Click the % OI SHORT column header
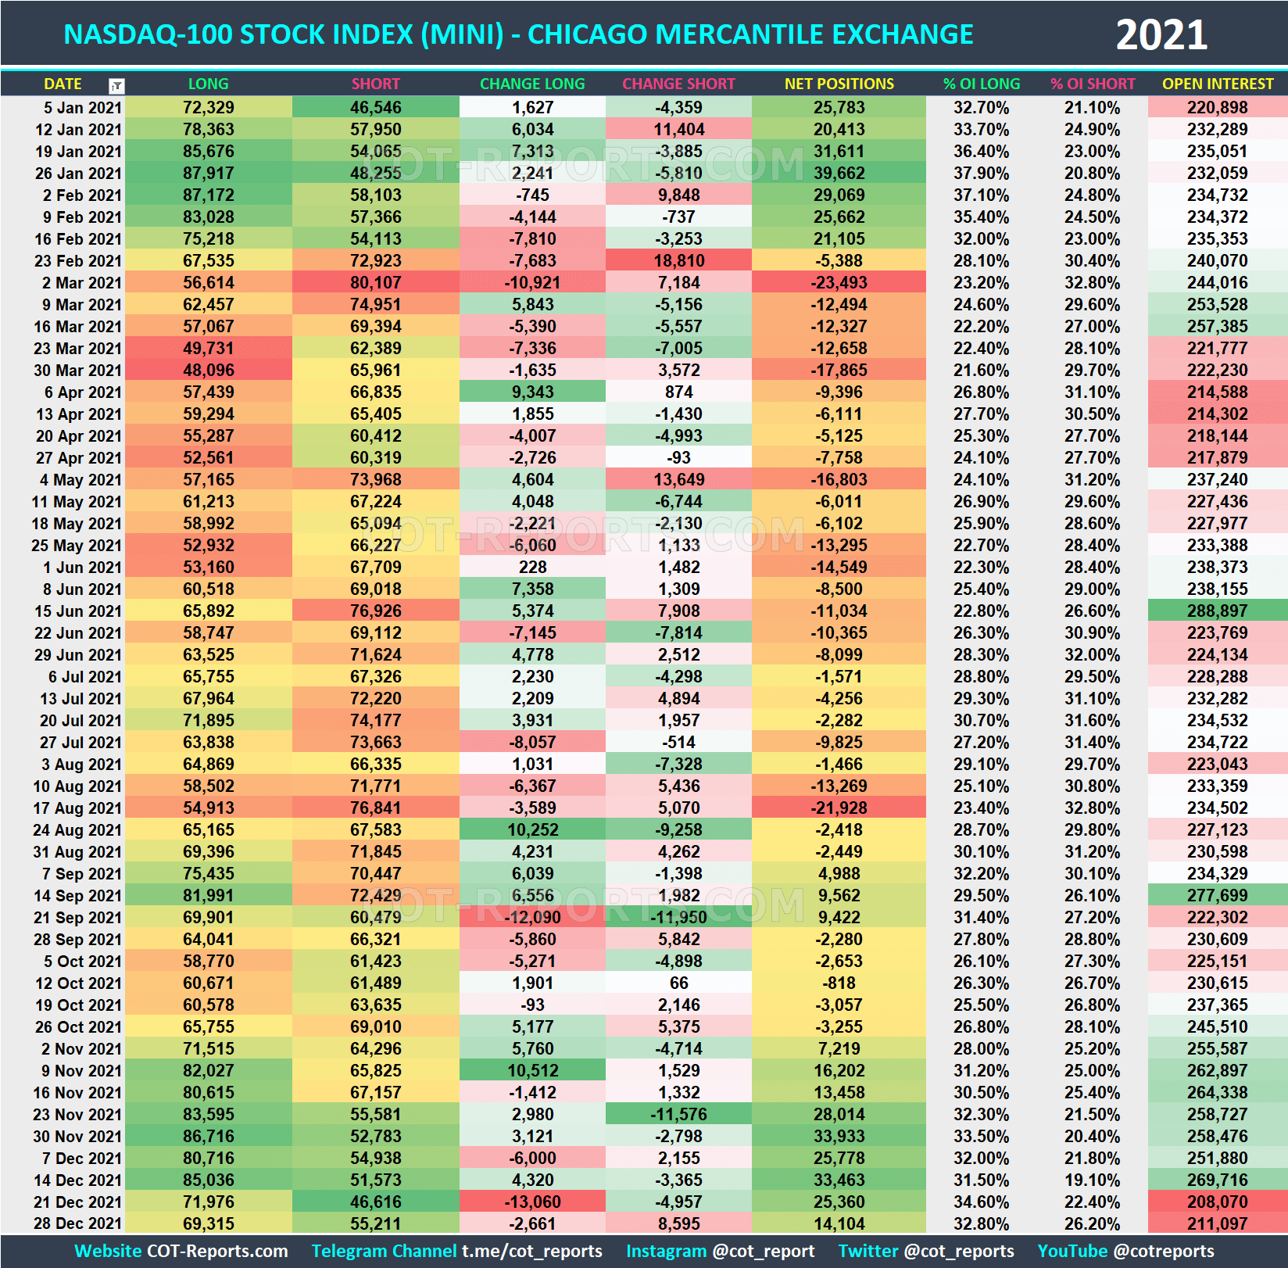The image size is (1288, 1268). pos(1093,84)
